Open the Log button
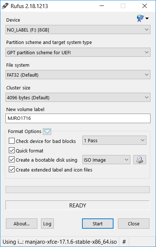The image size is (156, 247). pos(47,224)
